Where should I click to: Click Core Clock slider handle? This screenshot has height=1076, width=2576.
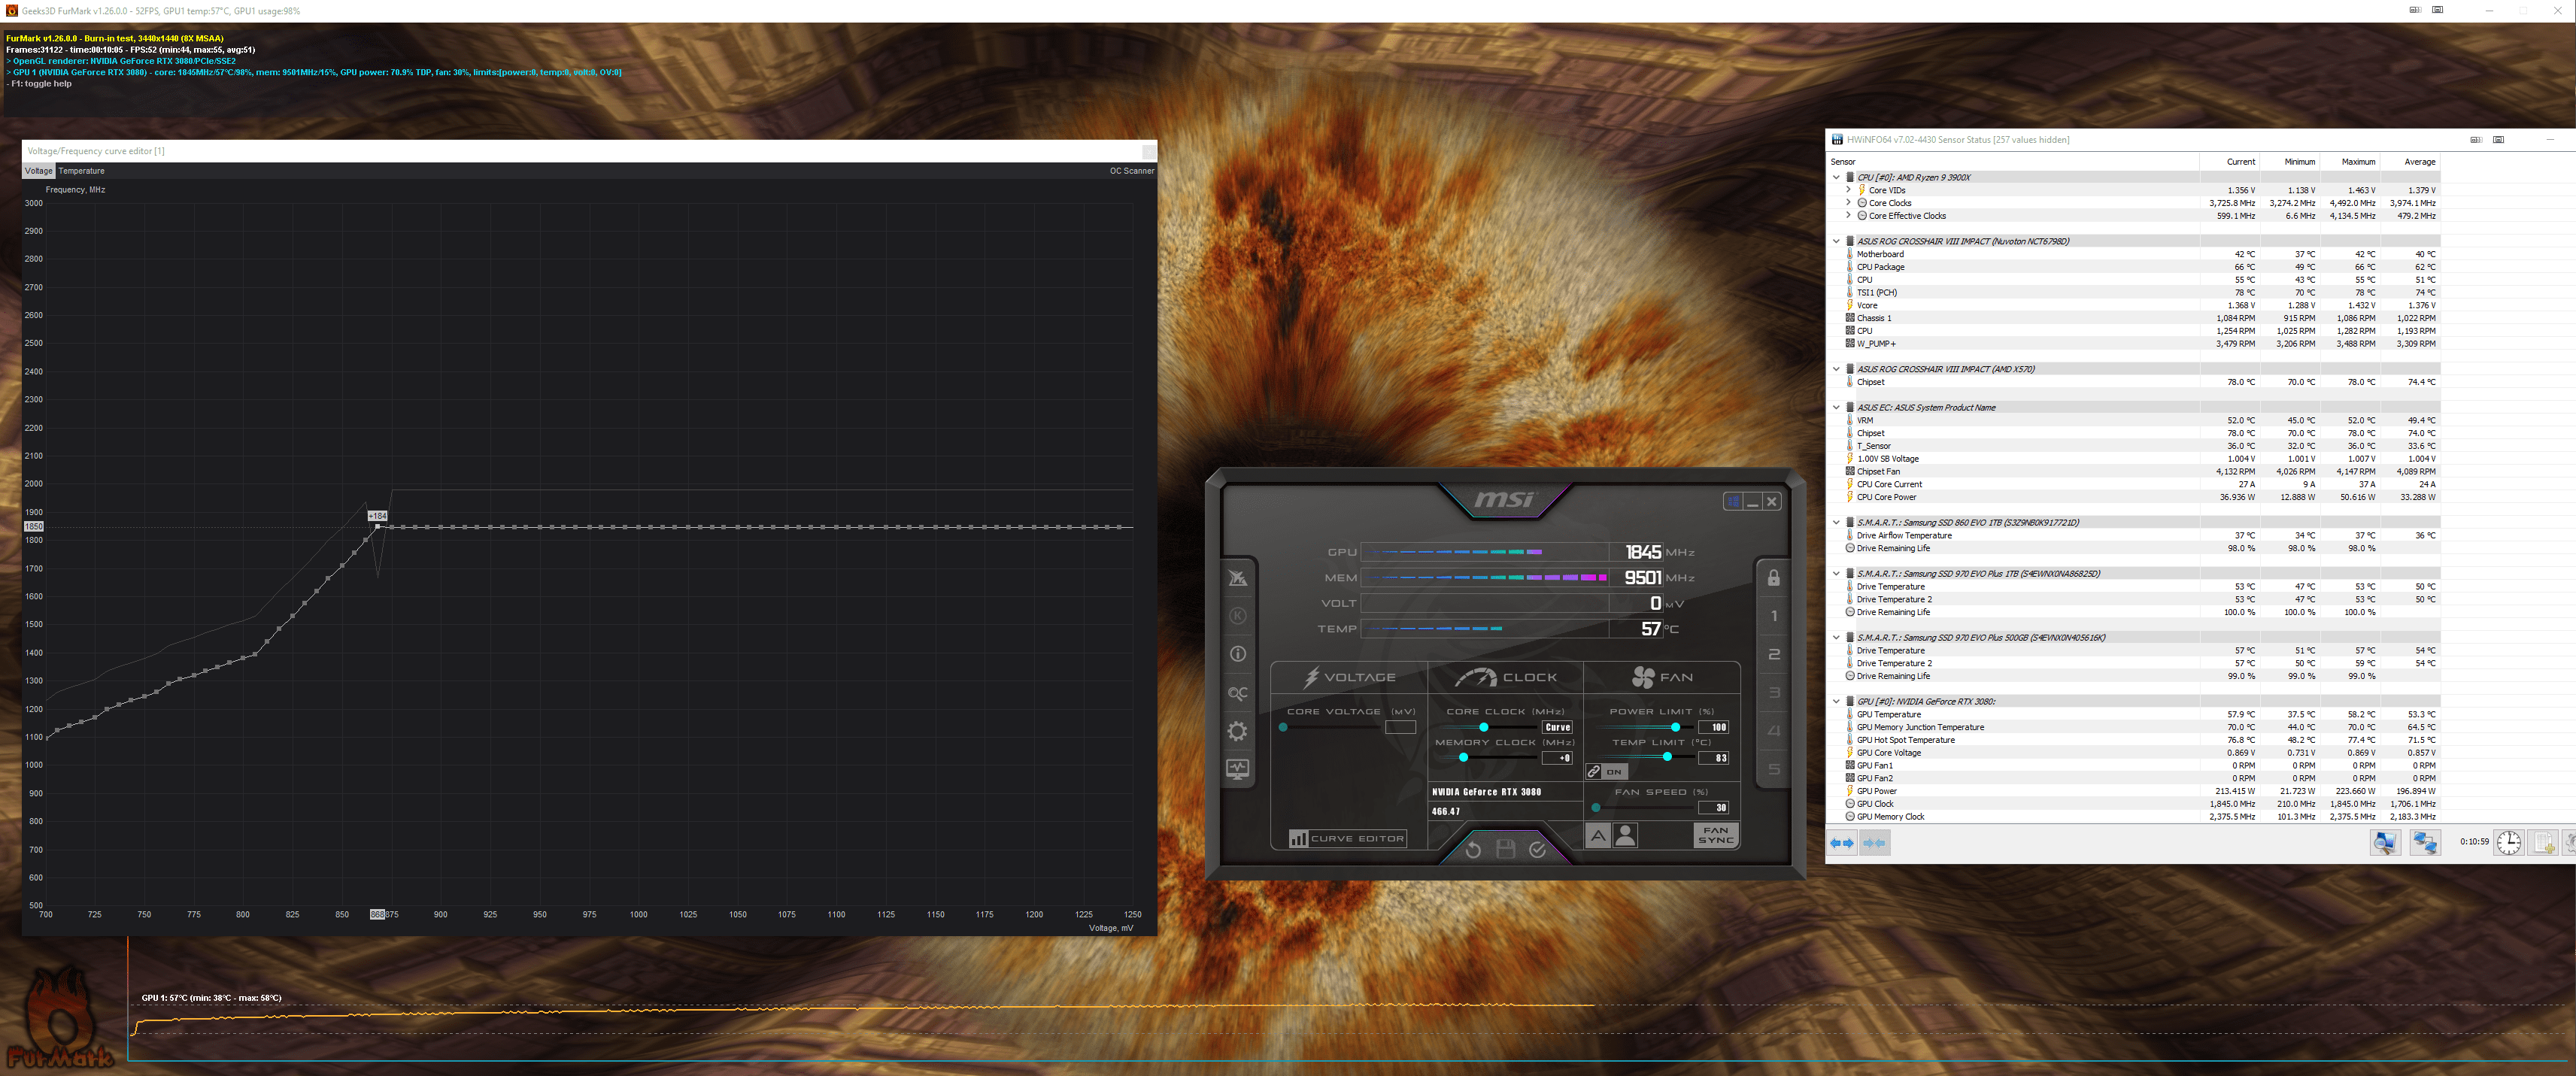[x=1484, y=727]
